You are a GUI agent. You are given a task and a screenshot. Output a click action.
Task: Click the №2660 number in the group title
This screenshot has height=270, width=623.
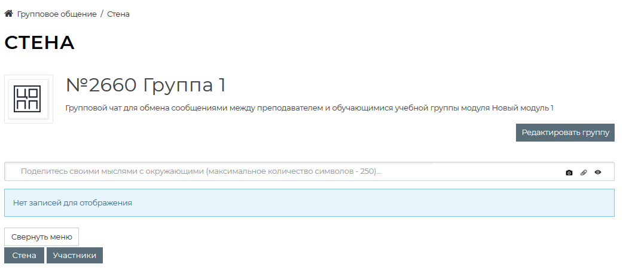pos(100,85)
